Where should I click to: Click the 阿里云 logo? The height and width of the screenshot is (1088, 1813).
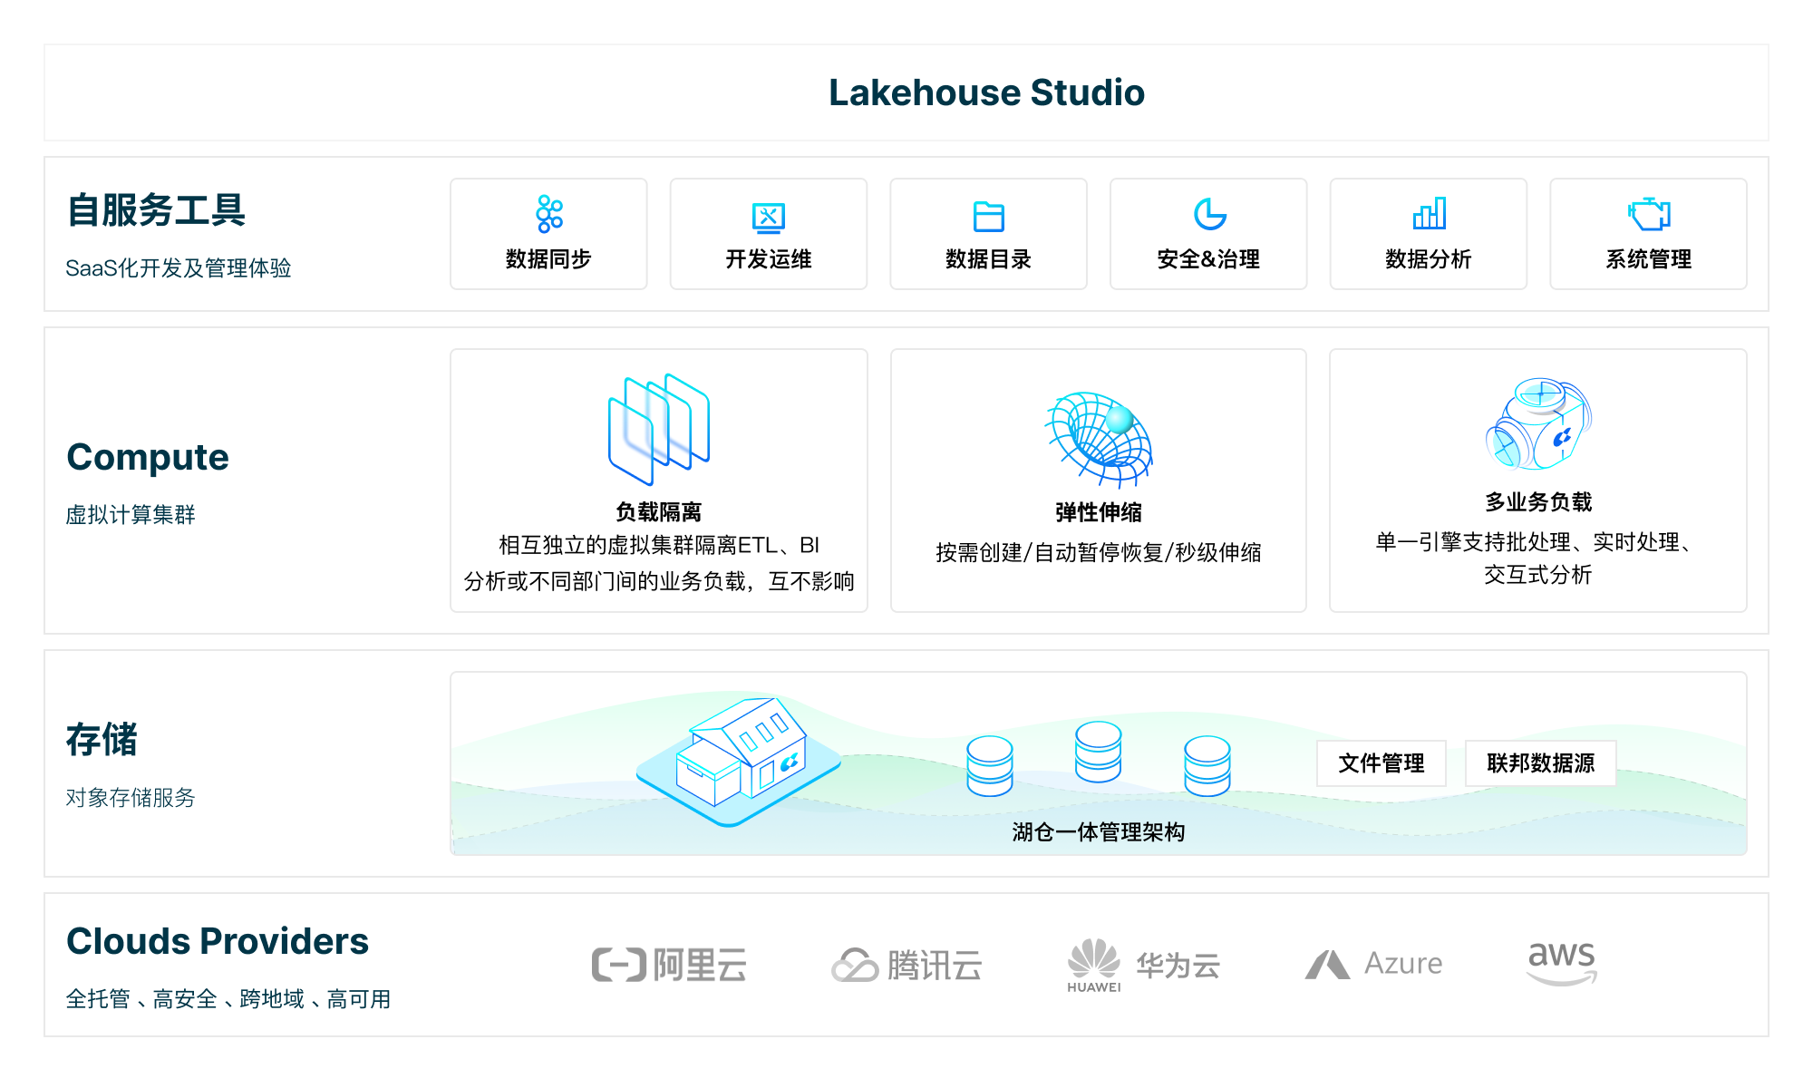(669, 966)
